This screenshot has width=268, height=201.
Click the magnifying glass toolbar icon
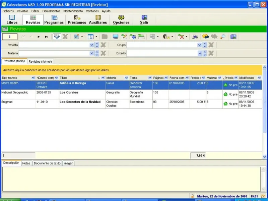click(x=223, y=37)
